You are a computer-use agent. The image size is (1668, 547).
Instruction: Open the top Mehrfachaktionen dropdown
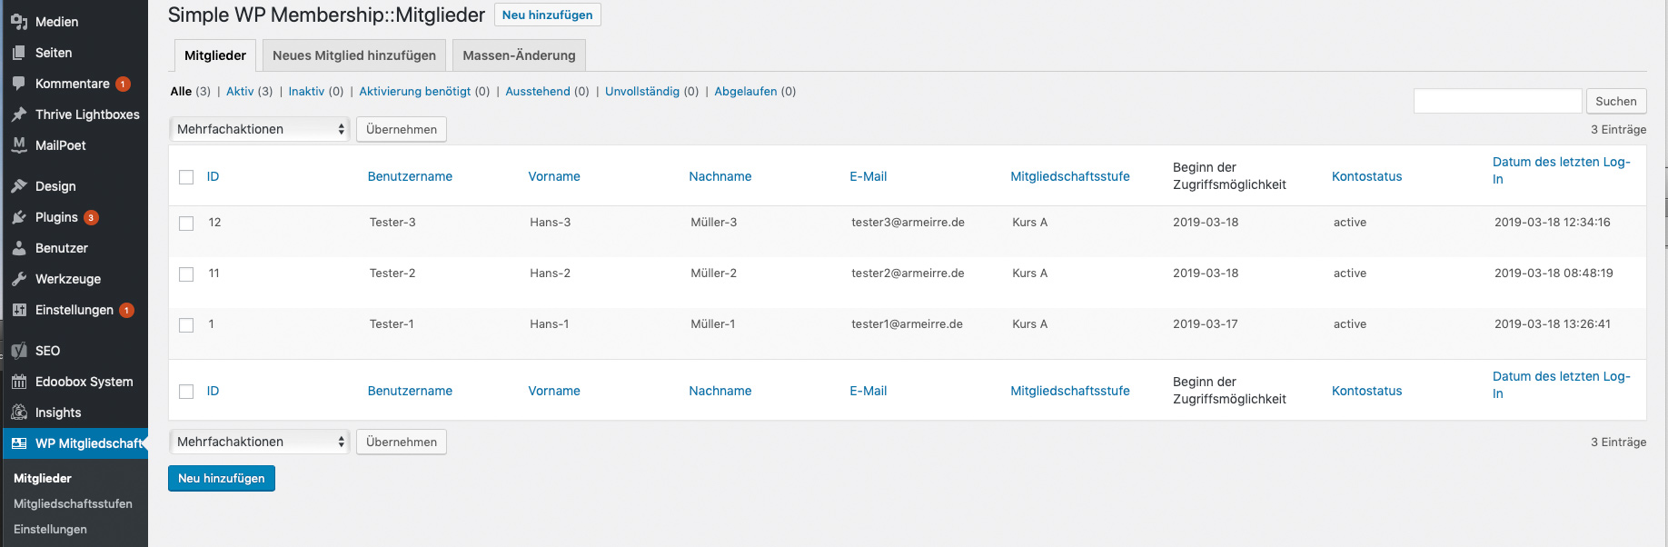point(260,129)
